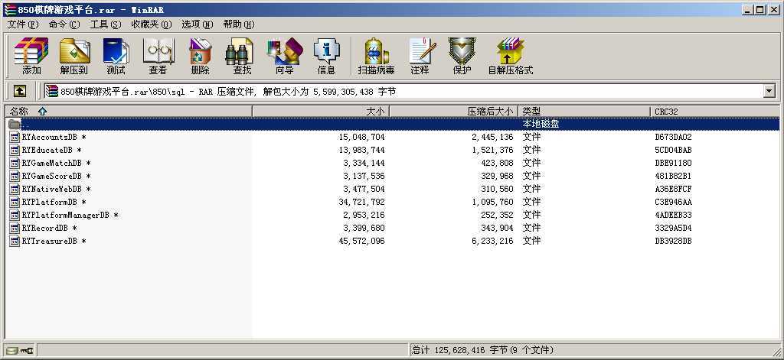Screen dimensions: 784x360
Task: Select the RYAccountsDB file entry
Action: coord(49,137)
